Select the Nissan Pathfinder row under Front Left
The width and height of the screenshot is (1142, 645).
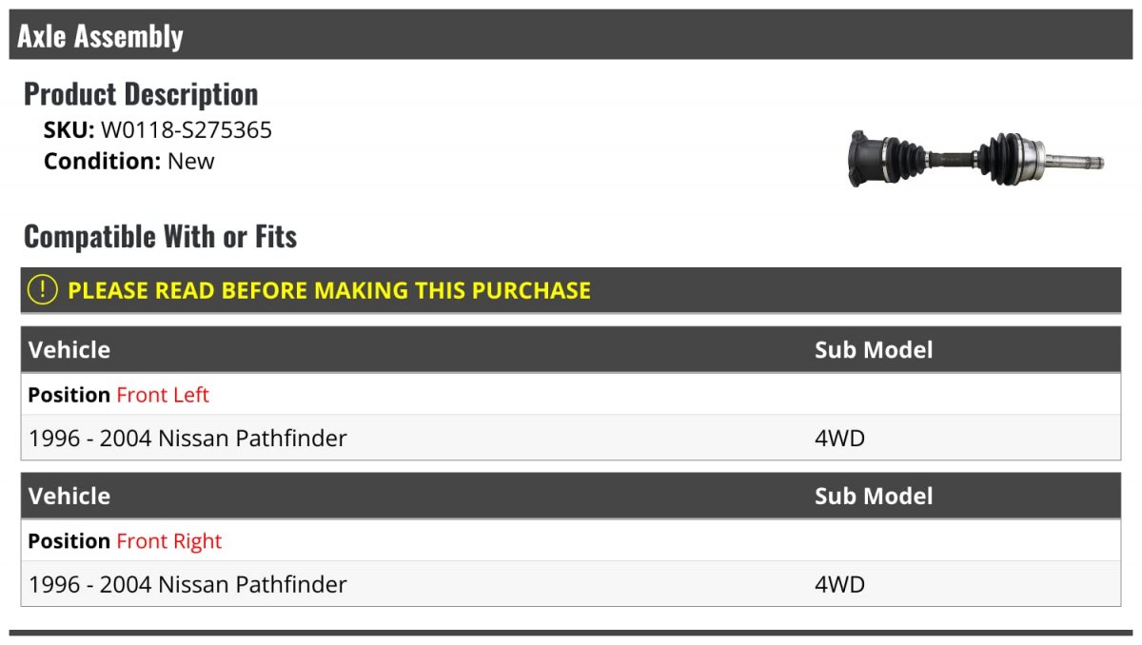(x=188, y=439)
